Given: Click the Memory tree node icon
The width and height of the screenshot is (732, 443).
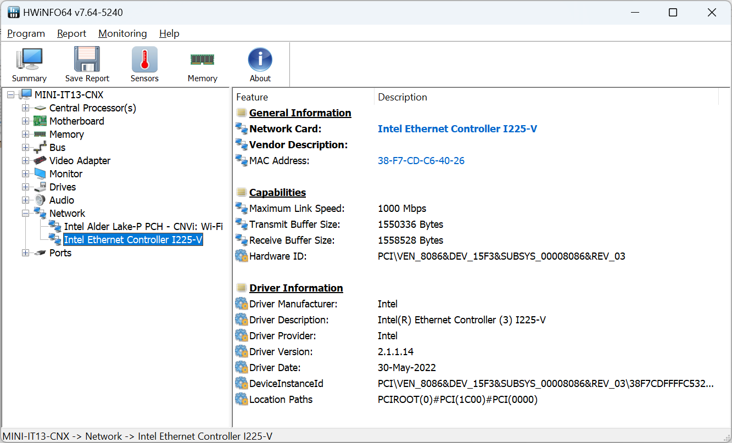Looking at the screenshot, I should click(40, 134).
